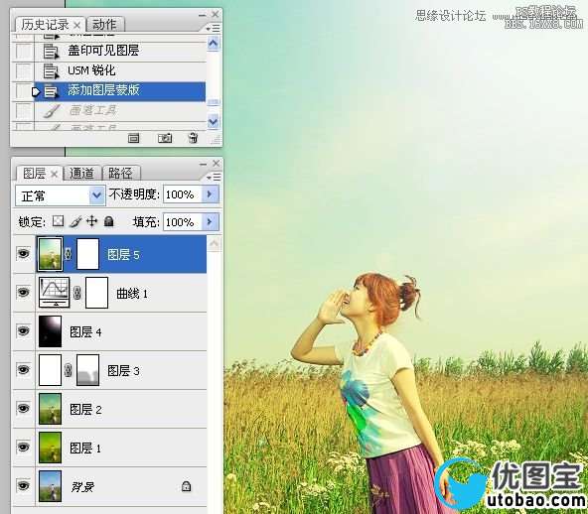Hide 图层 5 with eye icon
The height and width of the screenshot is (514, 588).
coord(23,254)
